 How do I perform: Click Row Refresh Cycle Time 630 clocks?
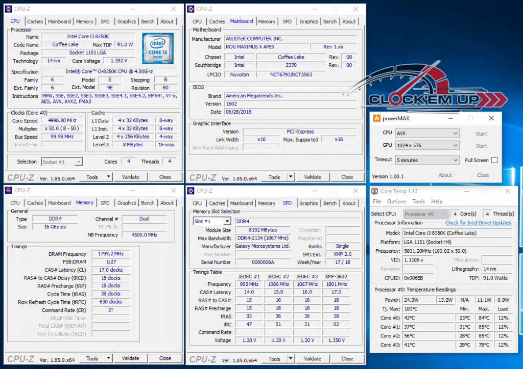tap(111, 302)
